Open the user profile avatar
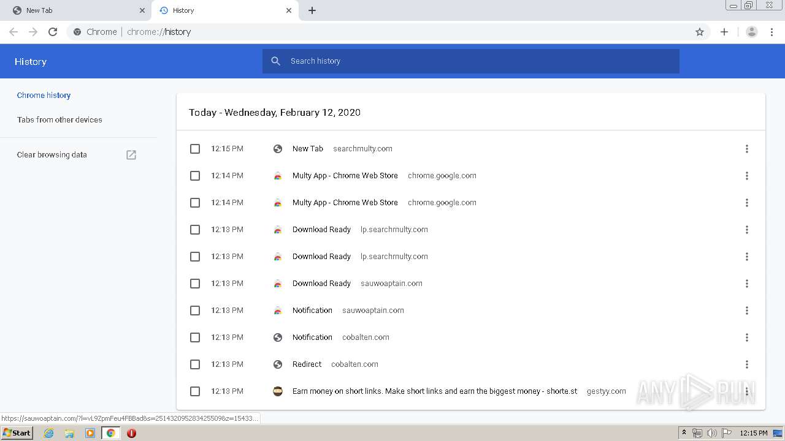The image size is (785, 441). 751,32
